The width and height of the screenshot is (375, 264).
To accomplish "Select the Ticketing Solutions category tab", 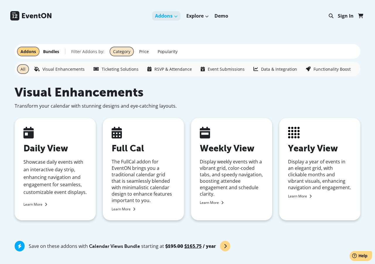I will [116, 69].
